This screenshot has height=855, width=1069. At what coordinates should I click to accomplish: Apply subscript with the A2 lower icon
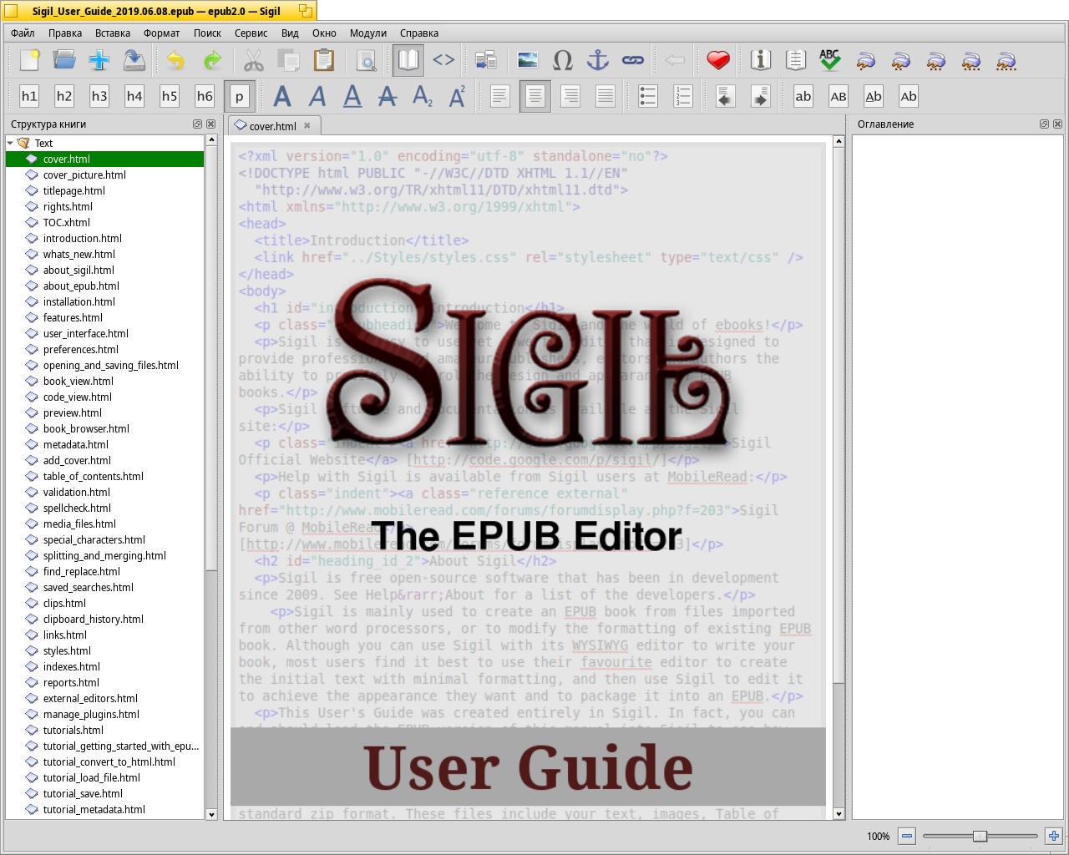pos(423,96)
